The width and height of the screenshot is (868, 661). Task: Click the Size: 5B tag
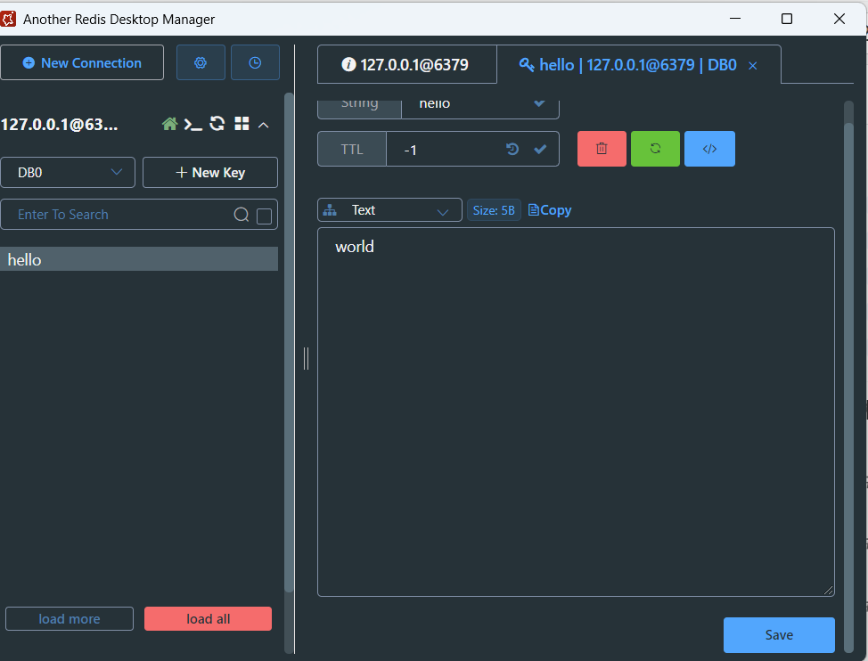(x=494, y=210)
